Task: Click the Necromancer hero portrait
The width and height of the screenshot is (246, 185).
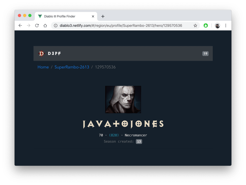Action: (x=123, y=99)
